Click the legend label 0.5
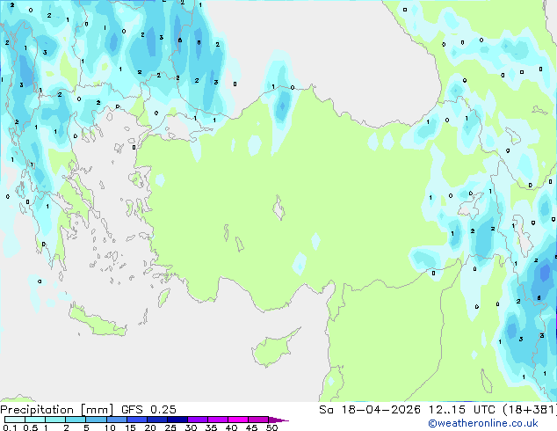557x431 pixels. (31, 427)
